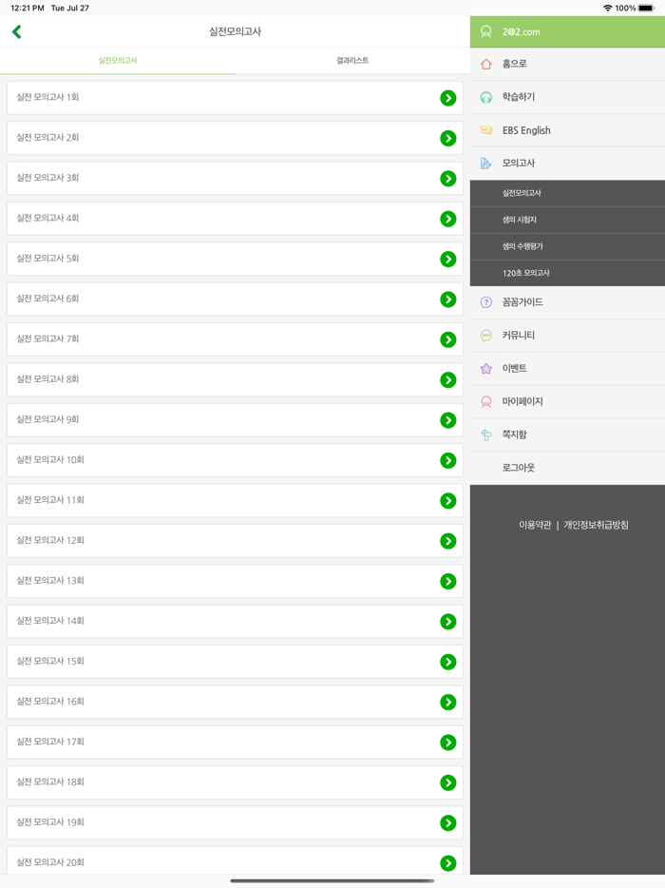The height and width of the screenshot is (888, 665).
Task: Open the 꼼꼼가이드 menu item
Action: point(567,302)
